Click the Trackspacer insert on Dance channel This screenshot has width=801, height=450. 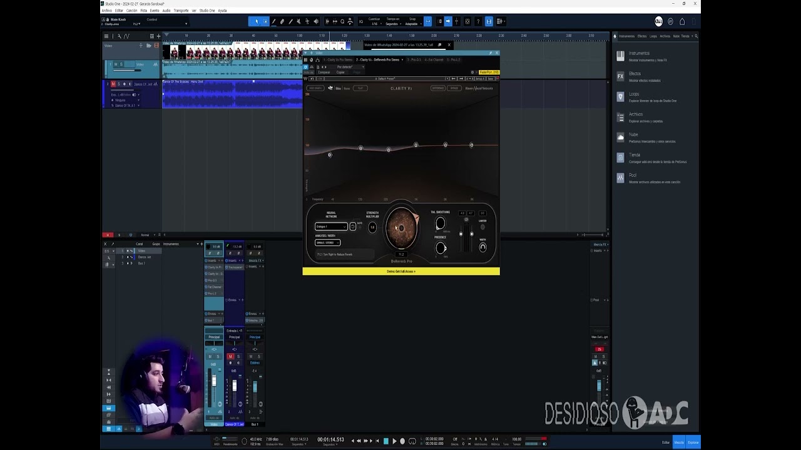[x=235, y=267]
